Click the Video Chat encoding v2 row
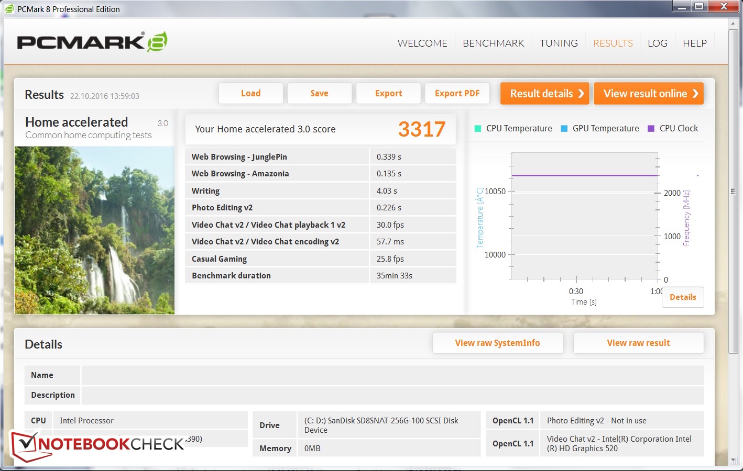 321,242
